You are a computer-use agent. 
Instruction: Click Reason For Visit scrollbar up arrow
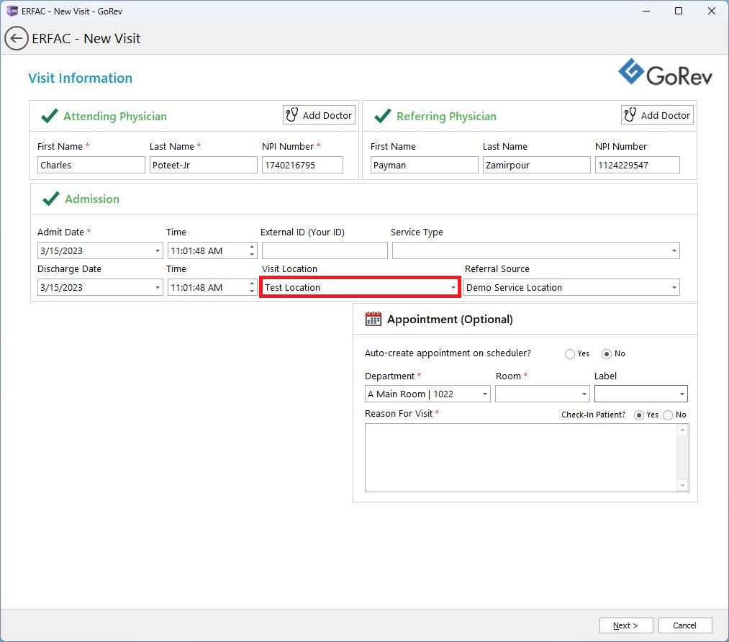[682, 430]
